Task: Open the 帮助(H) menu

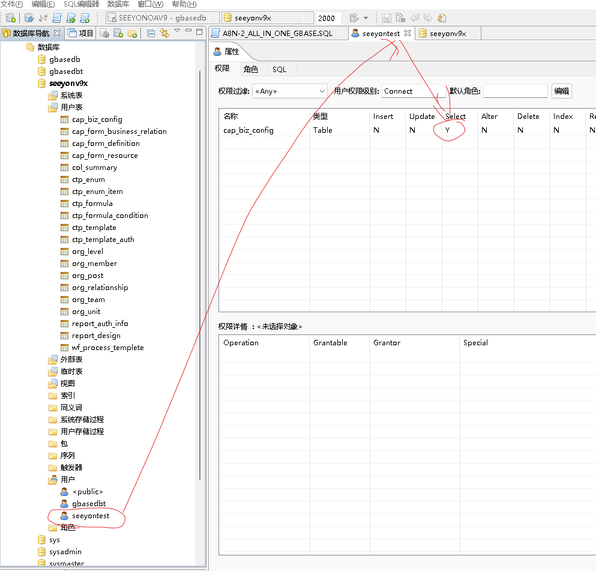Action: (x=184, y=4)
